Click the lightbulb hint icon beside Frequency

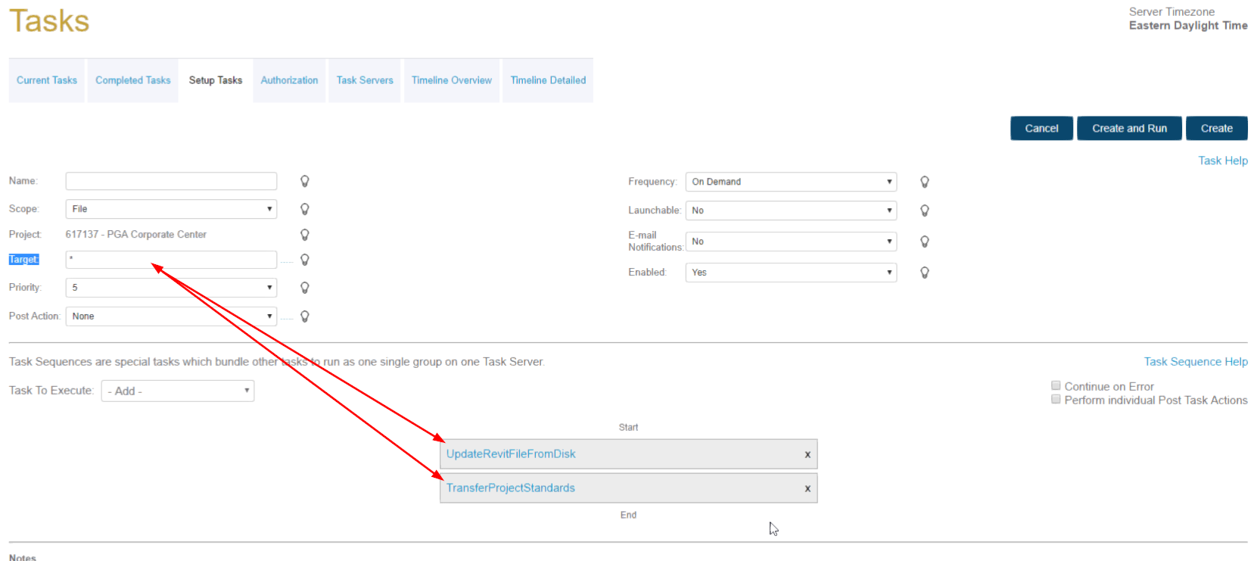coord(924,182)
